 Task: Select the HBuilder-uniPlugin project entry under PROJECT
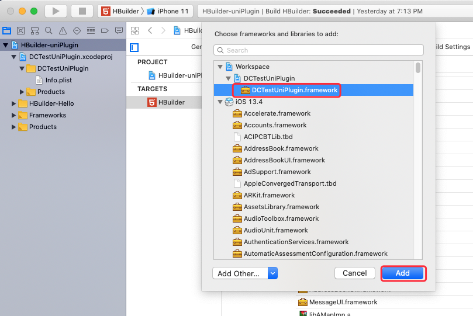[x=175, y=75]
